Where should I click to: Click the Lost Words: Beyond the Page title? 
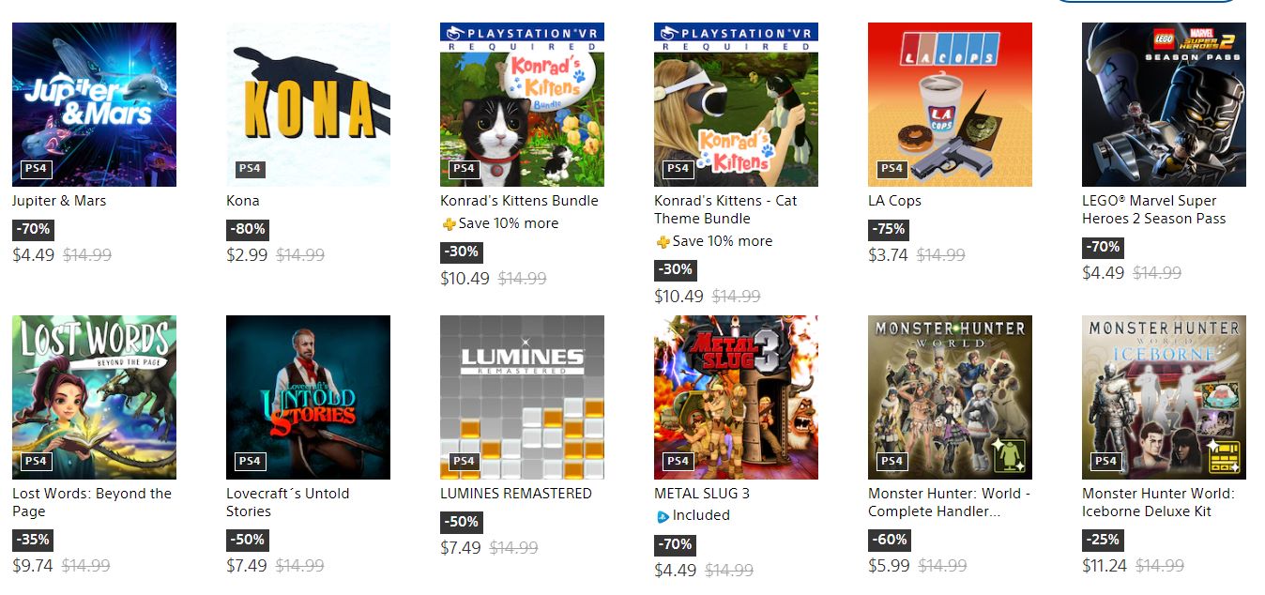pyautogui.click(x=92, y=502)
